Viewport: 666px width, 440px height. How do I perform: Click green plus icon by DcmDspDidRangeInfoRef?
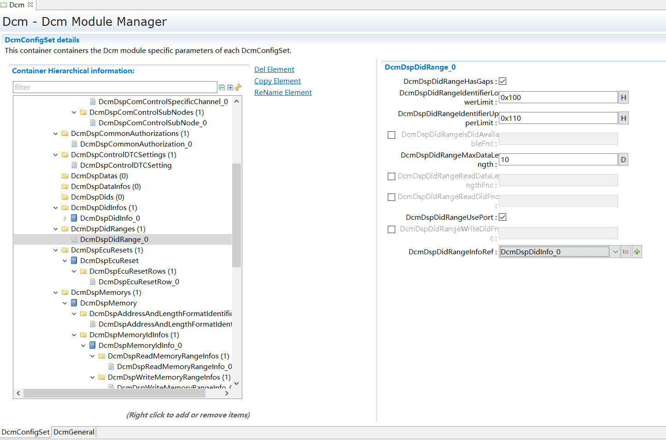tap(637, 252)
